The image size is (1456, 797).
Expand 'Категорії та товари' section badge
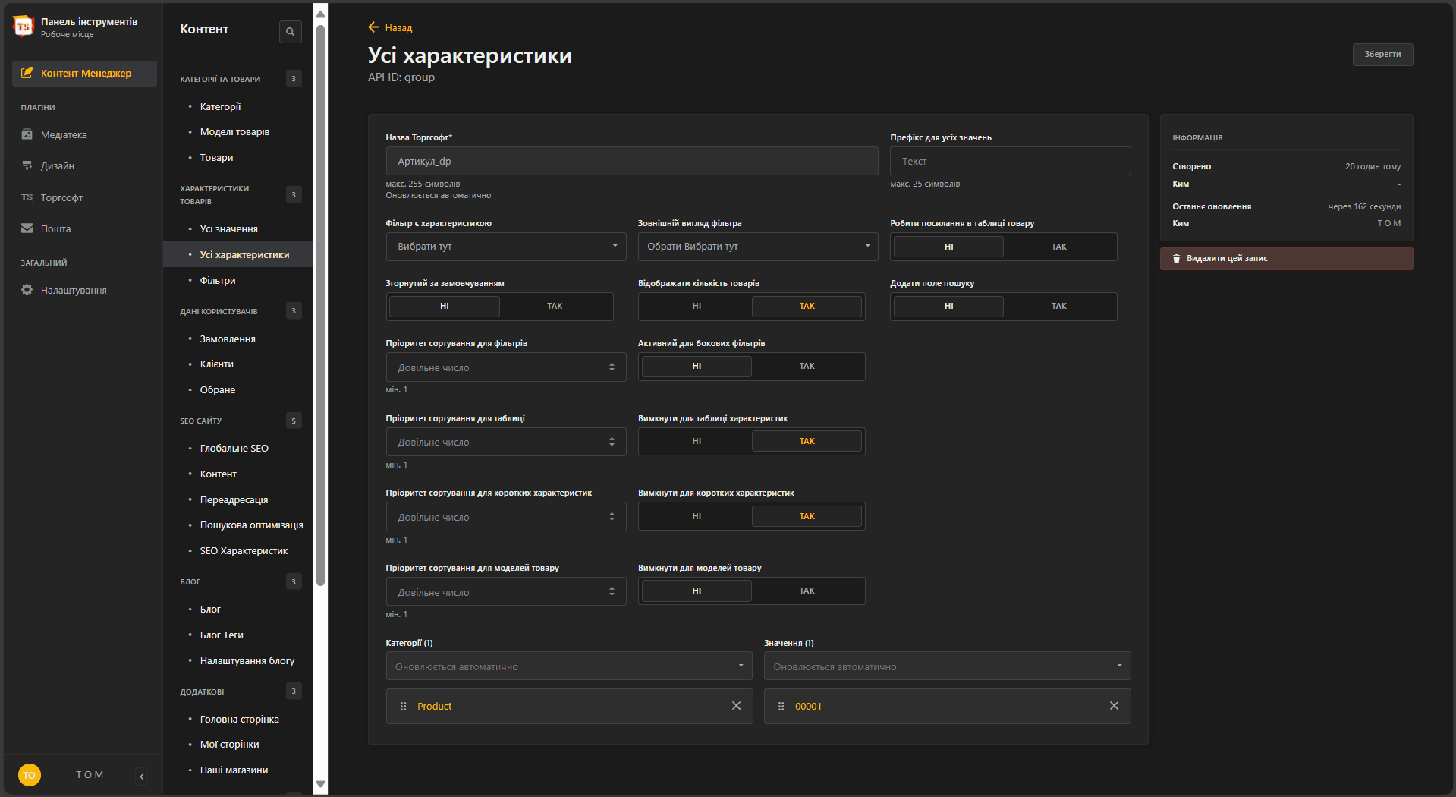294,79
